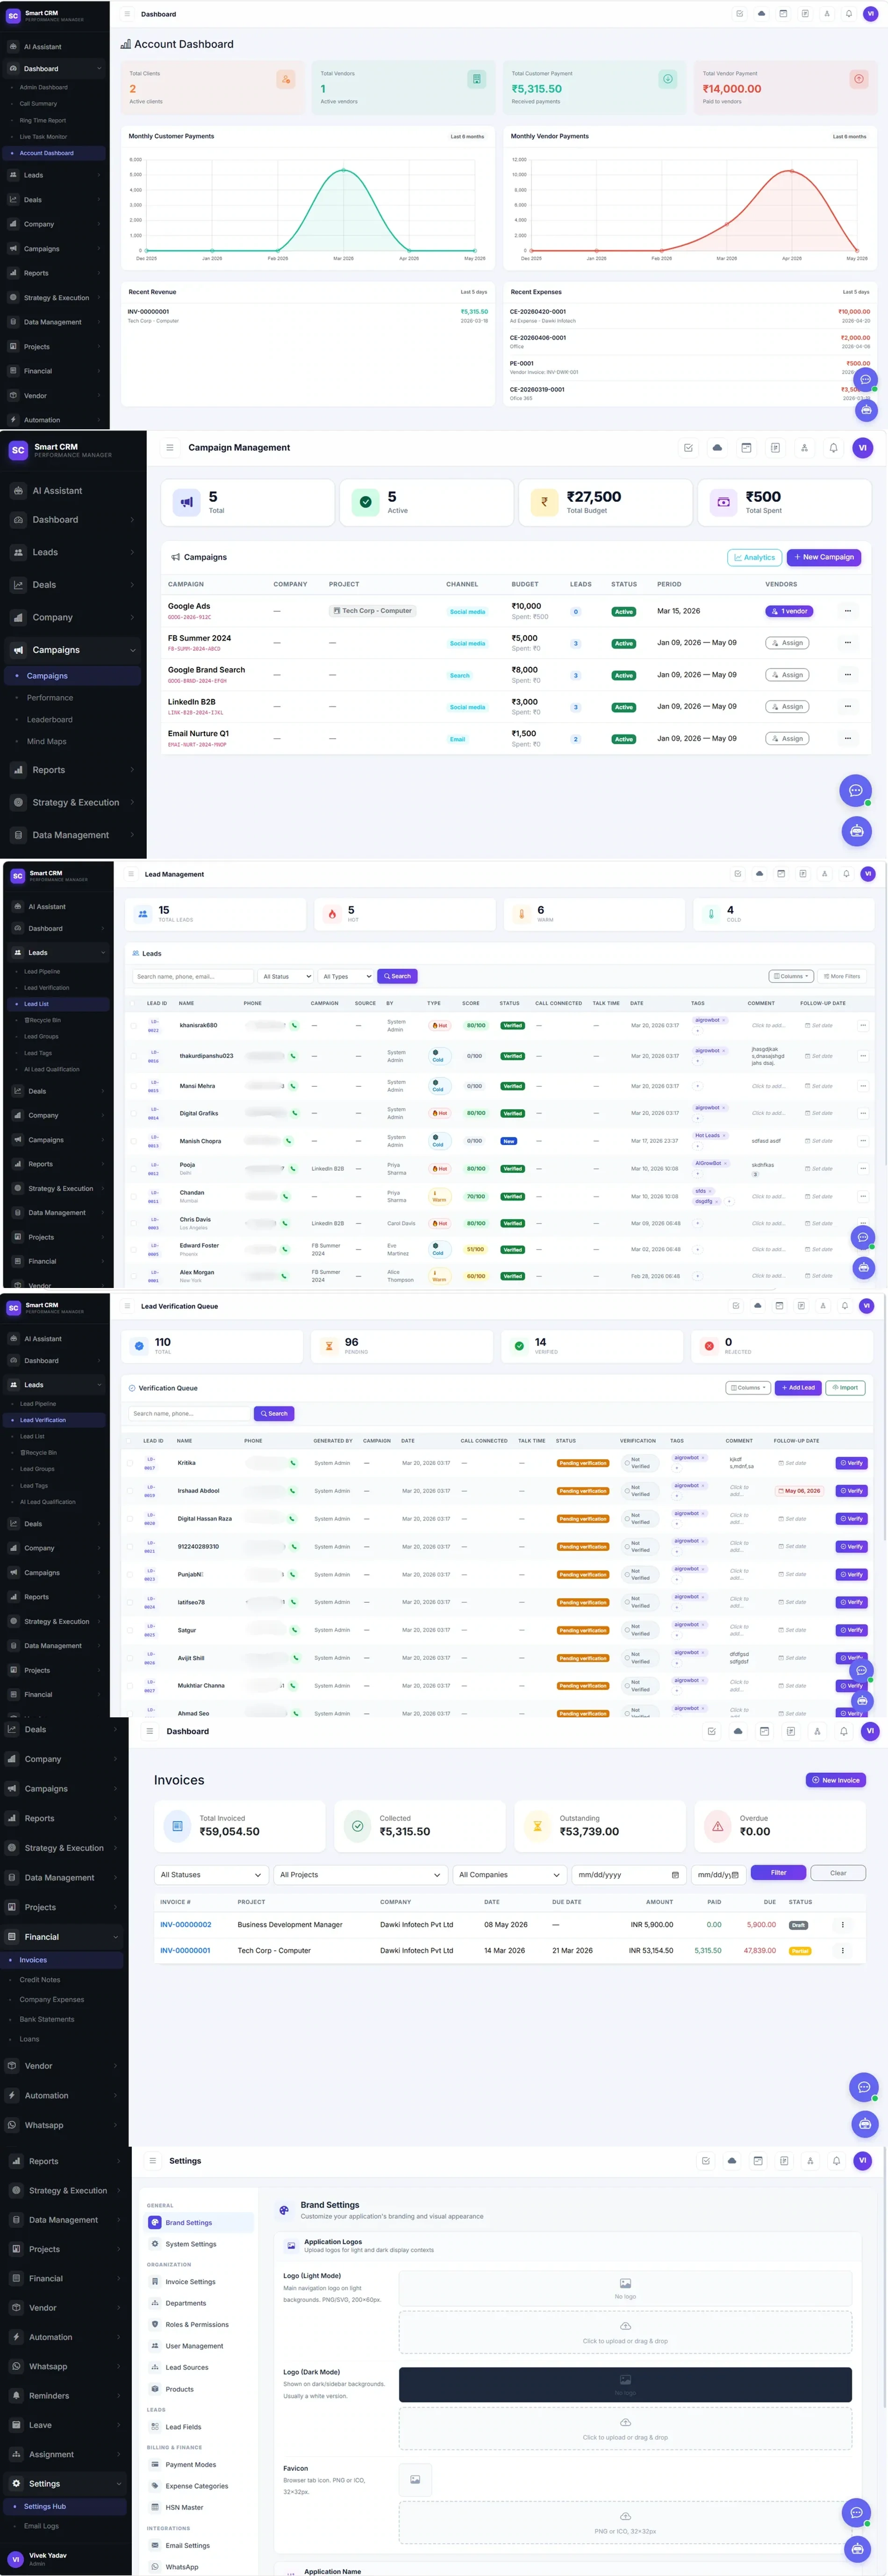Open Roles & Permissions in Settings menu

197,2324
